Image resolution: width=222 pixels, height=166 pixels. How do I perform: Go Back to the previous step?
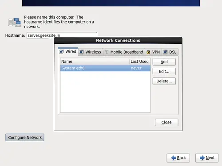178,158
